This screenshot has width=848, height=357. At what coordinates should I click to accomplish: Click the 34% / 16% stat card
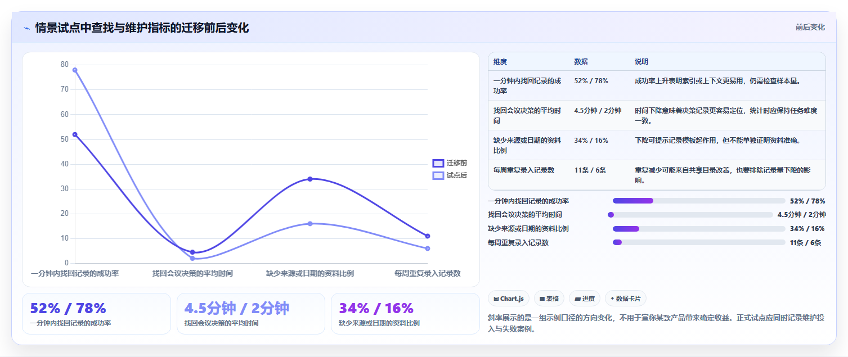[405, 314]
